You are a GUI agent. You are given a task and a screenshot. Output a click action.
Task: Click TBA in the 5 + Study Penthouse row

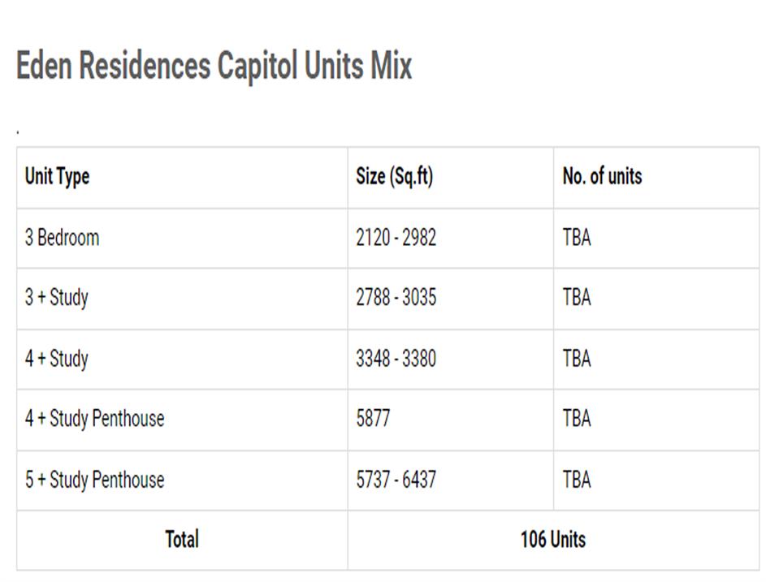[577, 480]
